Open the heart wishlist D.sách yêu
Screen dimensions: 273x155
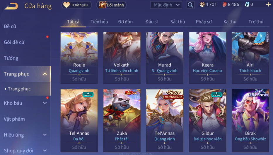[x=66, y=5]
